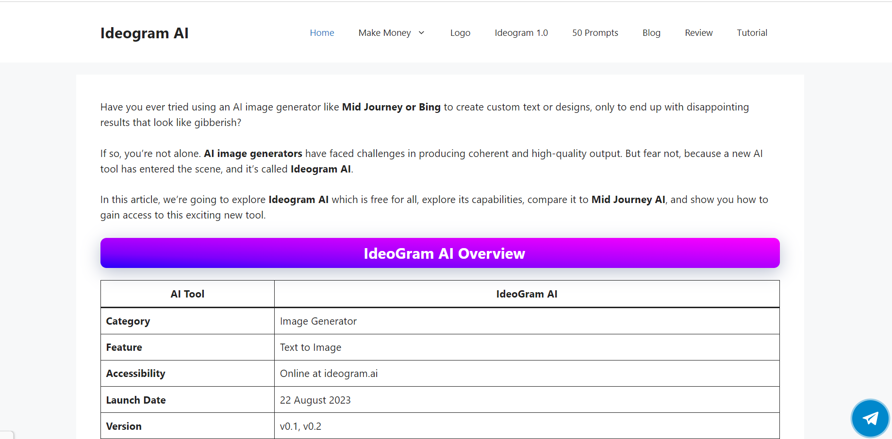The image size is (892, 439).
Task: Open the Ideogram 1.0 menu link
Action: tap(521, 32)
